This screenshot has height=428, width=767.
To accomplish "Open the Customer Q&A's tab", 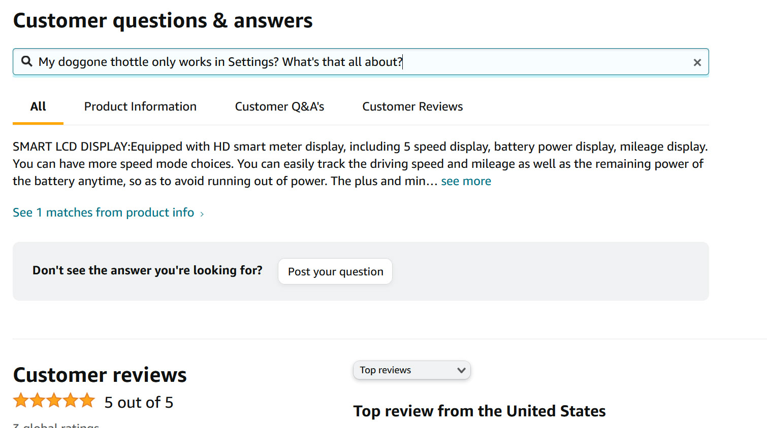I will tap(279, 106).
